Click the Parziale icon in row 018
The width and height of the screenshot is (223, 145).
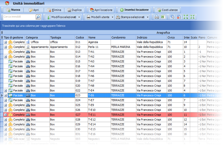pyautogui.click(x=10, y=76)
